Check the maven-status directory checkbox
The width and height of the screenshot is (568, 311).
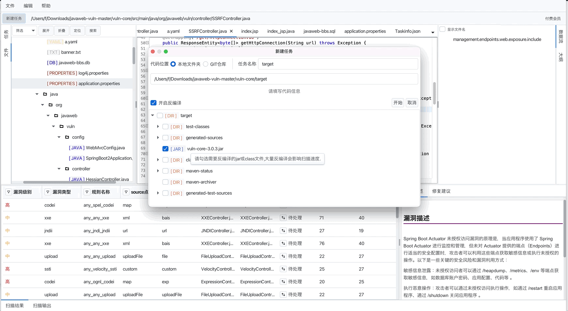tap(166, 171)
